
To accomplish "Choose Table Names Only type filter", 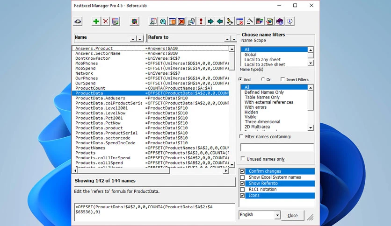I will click(x=262, y=97).
